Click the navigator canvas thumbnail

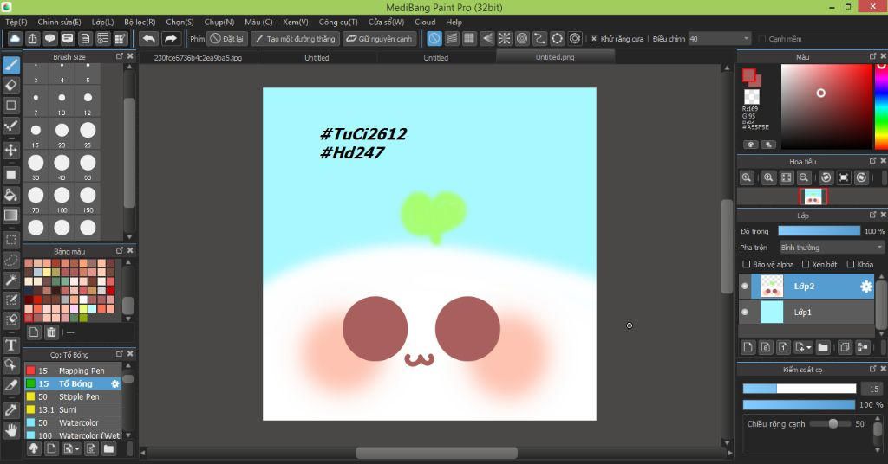(813, 197)
